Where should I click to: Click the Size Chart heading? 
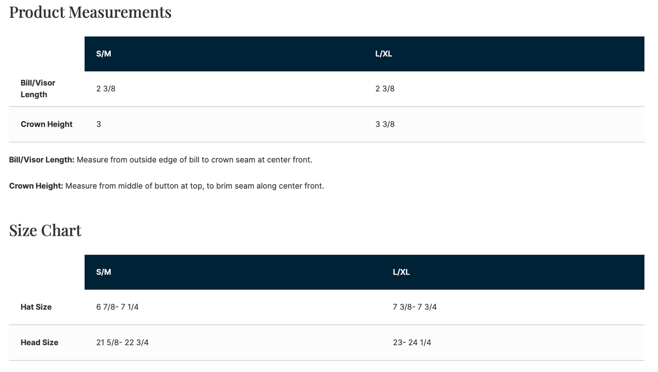pos(45,230)
